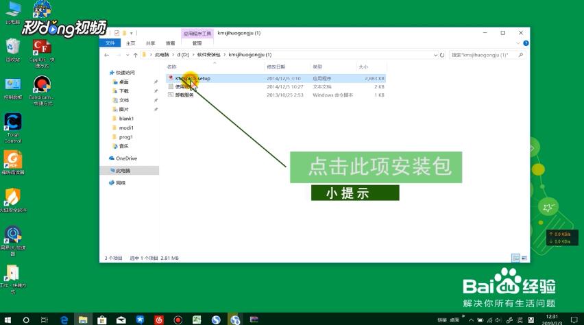Open the Control Panel desktop icon
584x325 pixels.
[12, 86]
